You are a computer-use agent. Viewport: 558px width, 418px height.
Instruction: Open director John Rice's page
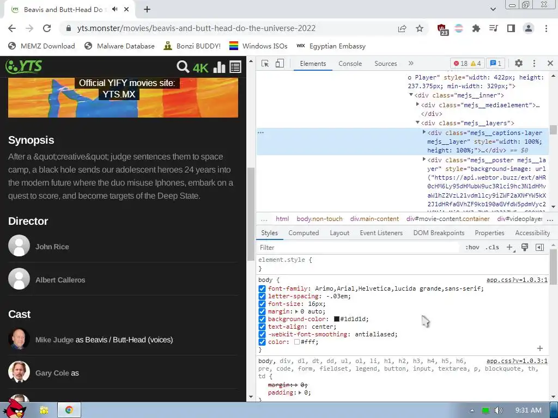[52, 247]
